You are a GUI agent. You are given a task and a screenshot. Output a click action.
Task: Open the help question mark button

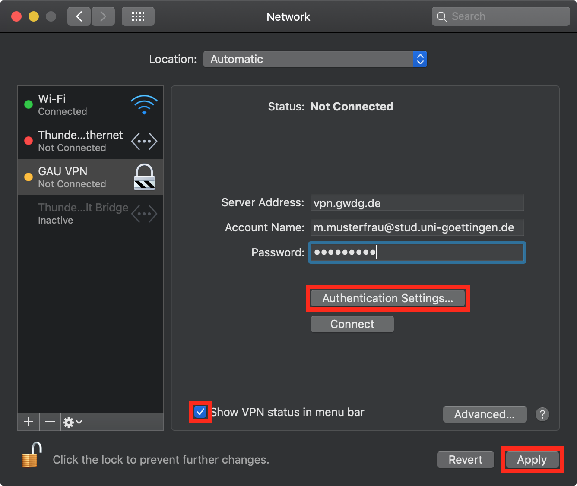[x=542, y=414]
